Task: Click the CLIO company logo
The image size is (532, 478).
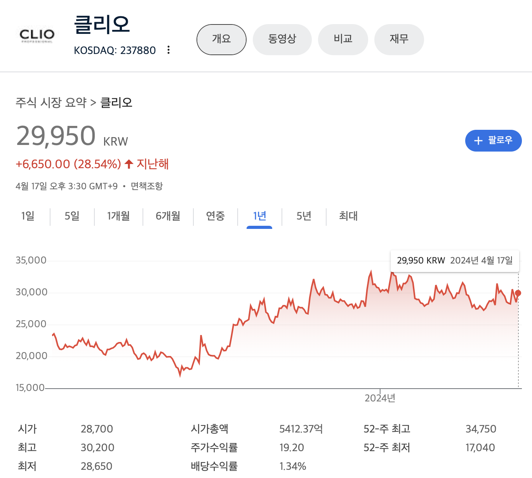Action: (37, 35)
